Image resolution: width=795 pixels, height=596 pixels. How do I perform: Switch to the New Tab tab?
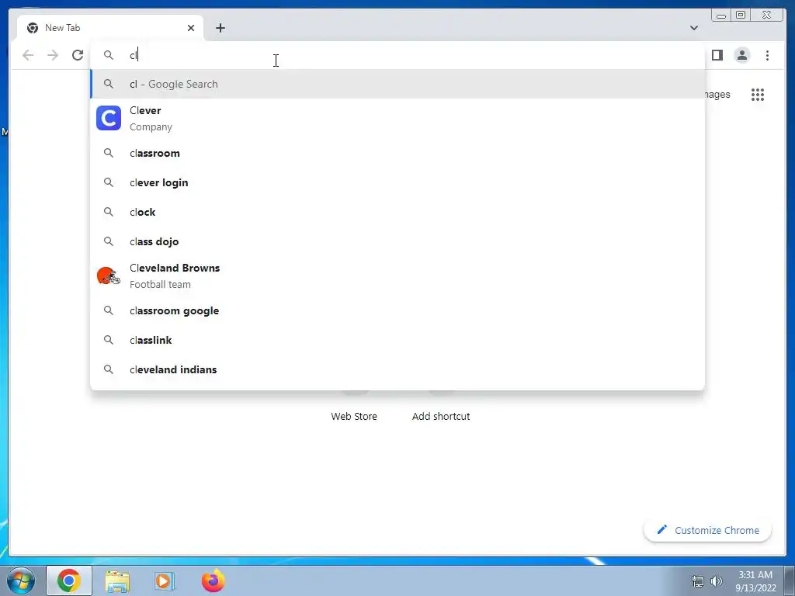click(x=110, y=28)
